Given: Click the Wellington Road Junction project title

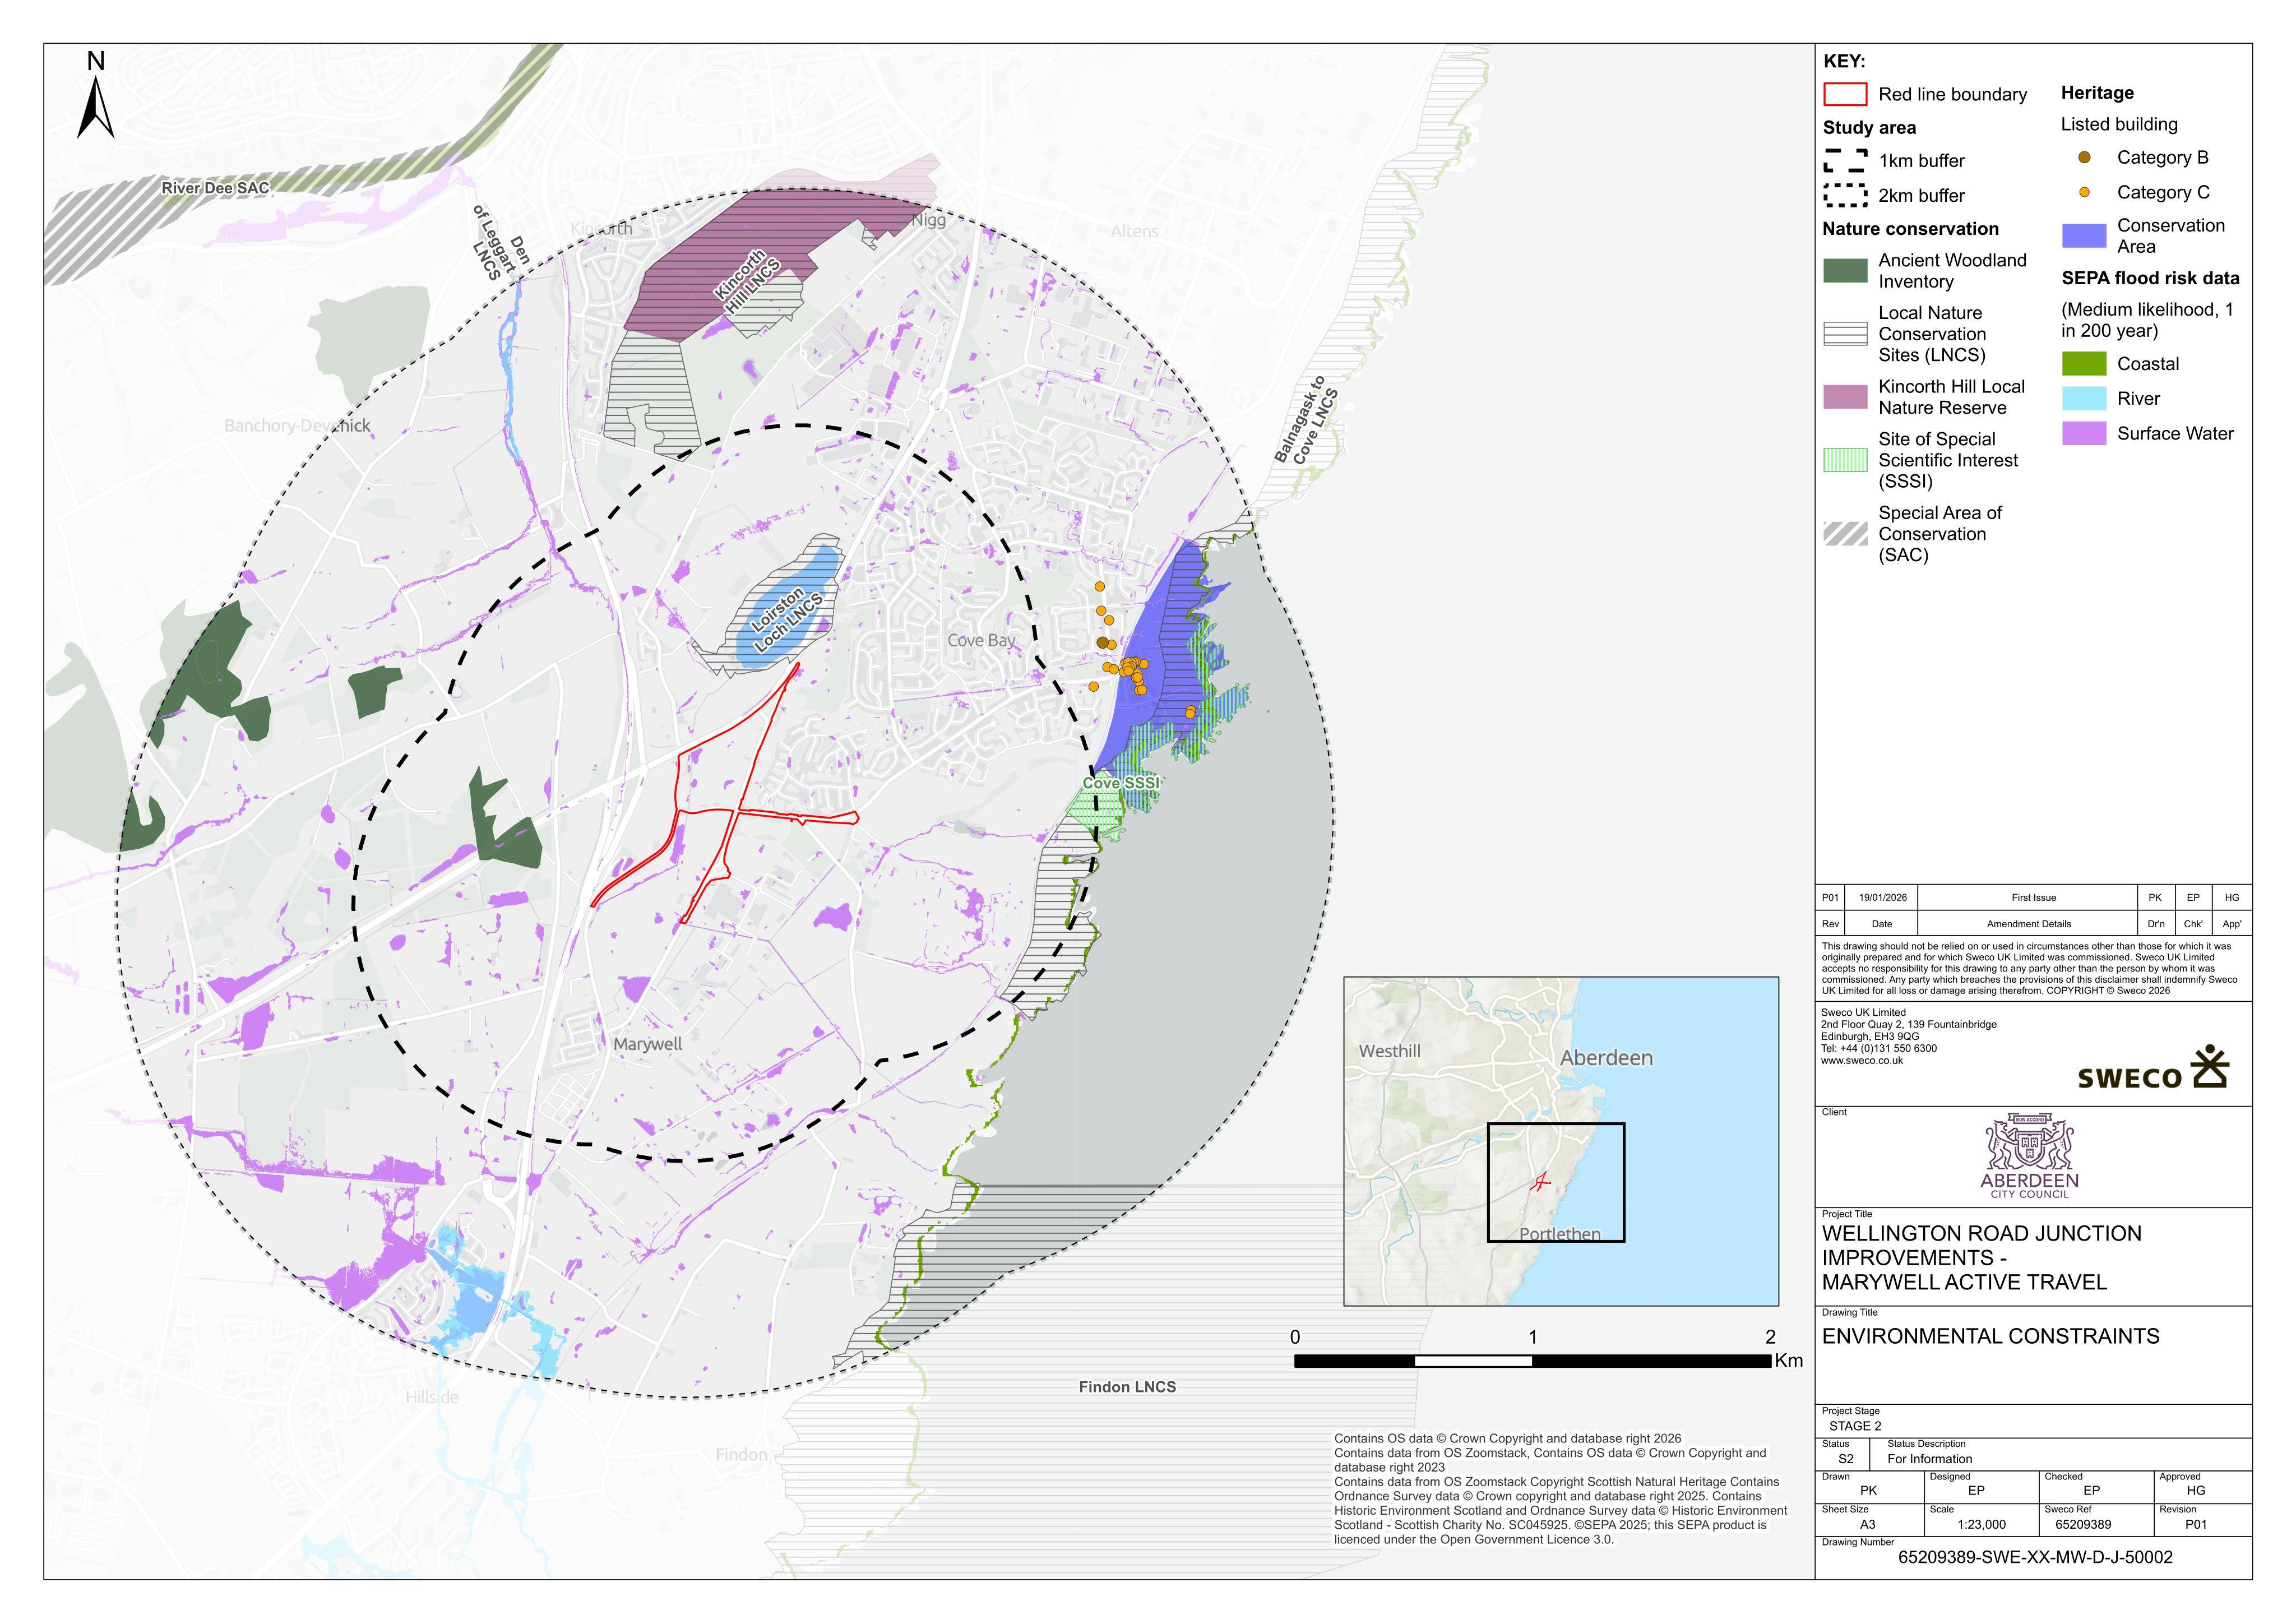Looking at the screenshot, I should click(1981, 1258).
